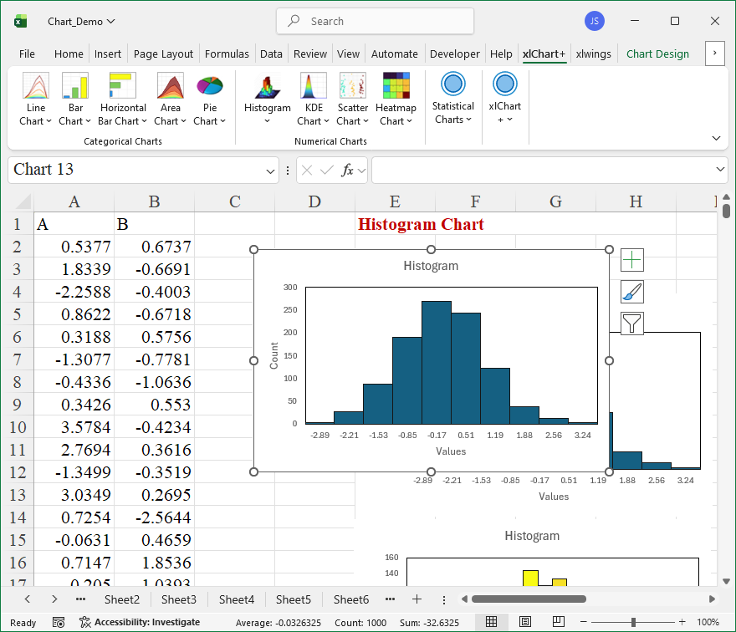
Task: Open the Histogram chart tool
Action: click(x=267, y=87)
